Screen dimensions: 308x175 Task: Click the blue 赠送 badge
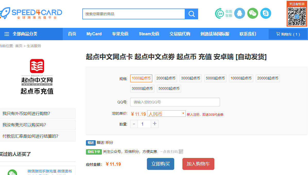point(91,143)
